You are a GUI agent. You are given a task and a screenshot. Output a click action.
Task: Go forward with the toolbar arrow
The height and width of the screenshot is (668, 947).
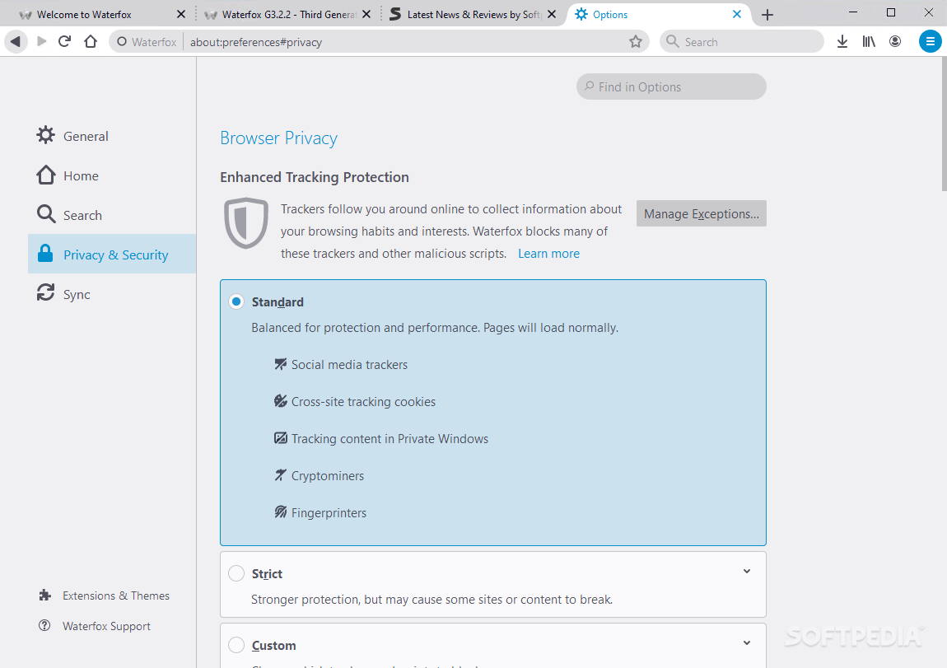(x=42, y=42)
